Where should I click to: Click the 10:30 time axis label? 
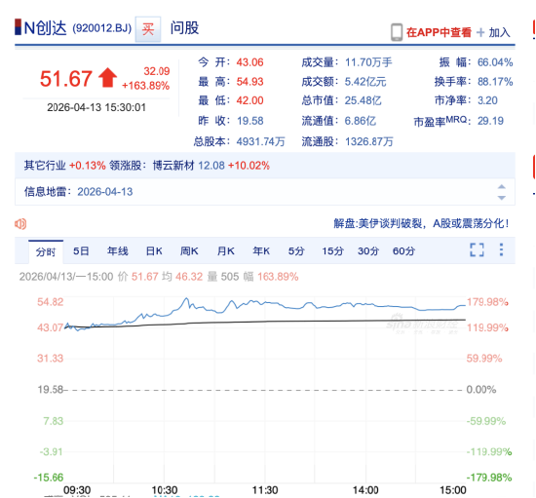pos(165,490)
